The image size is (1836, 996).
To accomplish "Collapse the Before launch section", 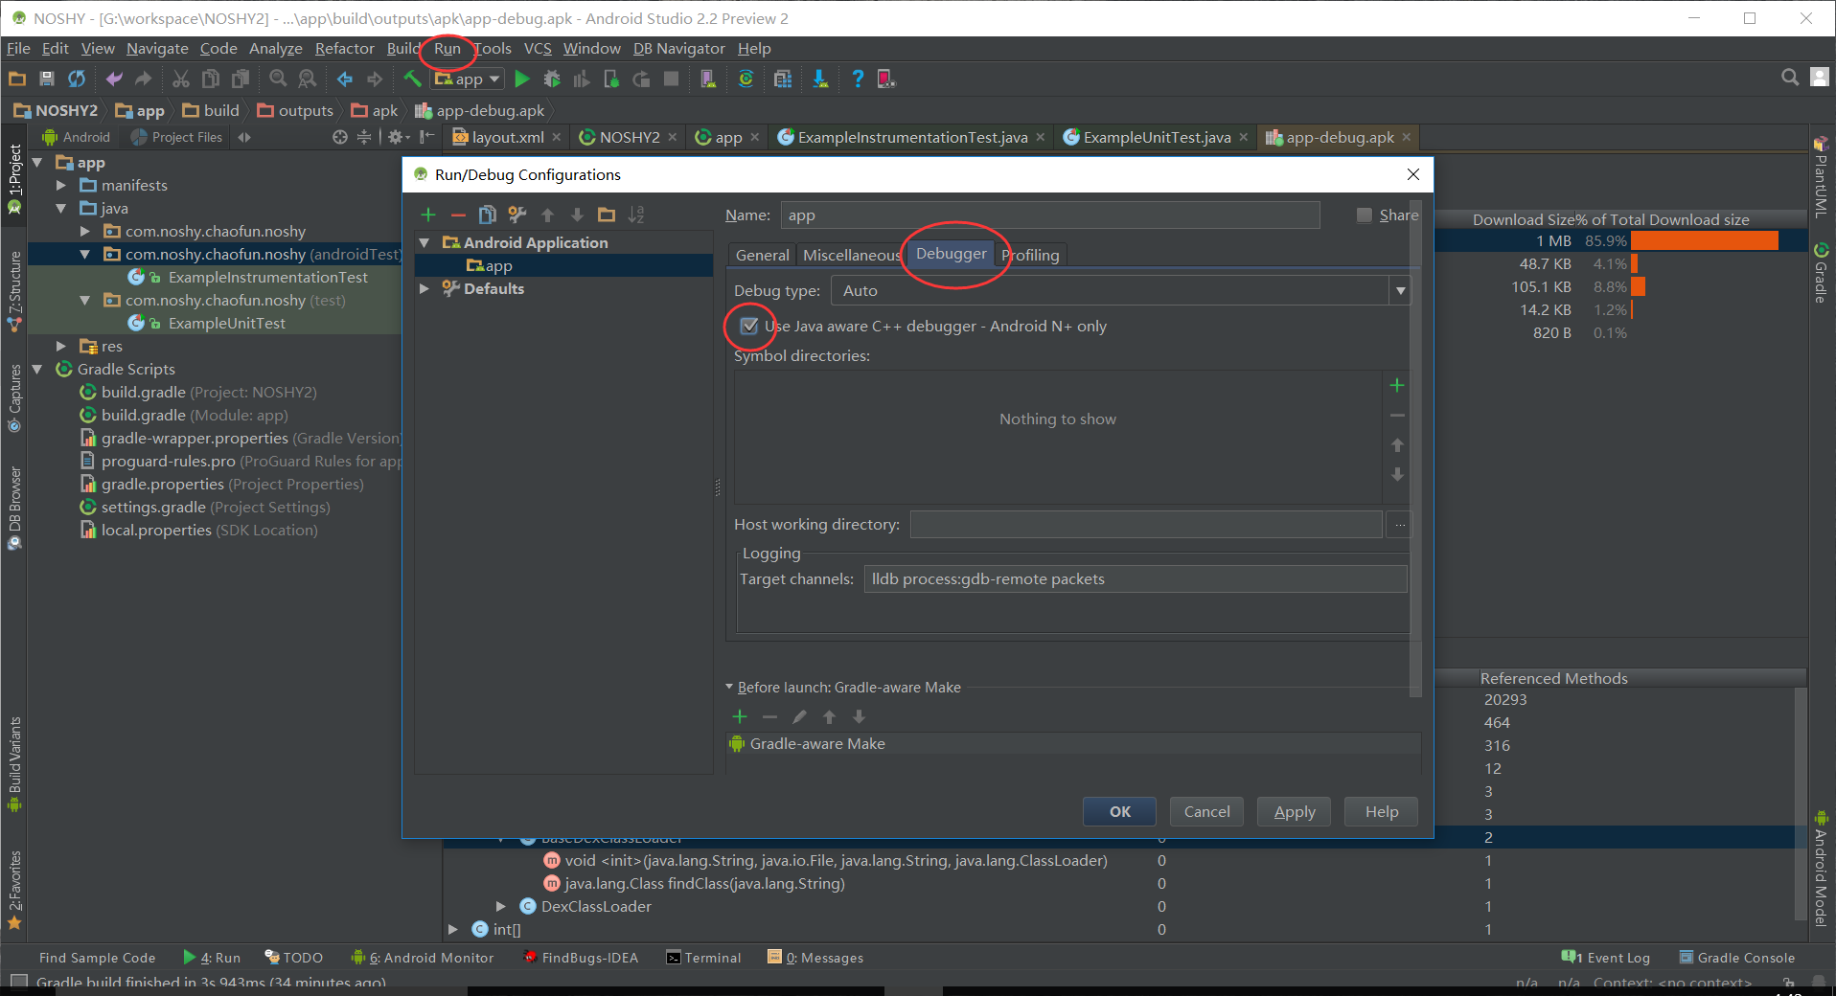I will (729, 687).
